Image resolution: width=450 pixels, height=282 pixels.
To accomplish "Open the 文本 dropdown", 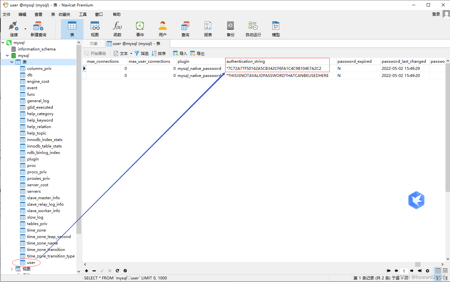I will (x=123, y=53).
